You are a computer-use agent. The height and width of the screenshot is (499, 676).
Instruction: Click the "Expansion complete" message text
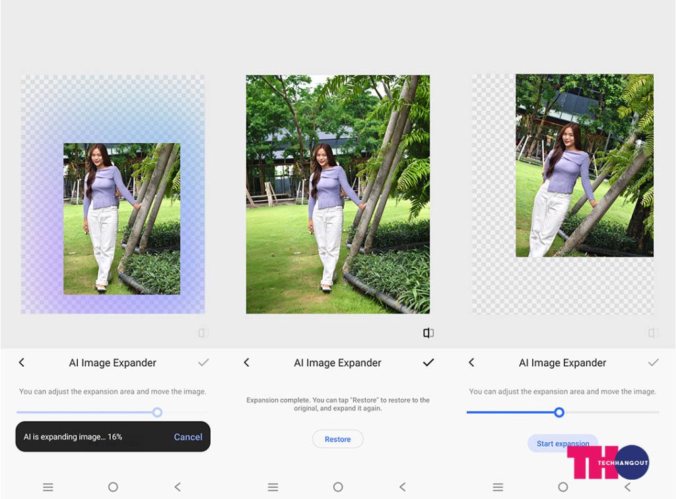[x=338, y=404]
